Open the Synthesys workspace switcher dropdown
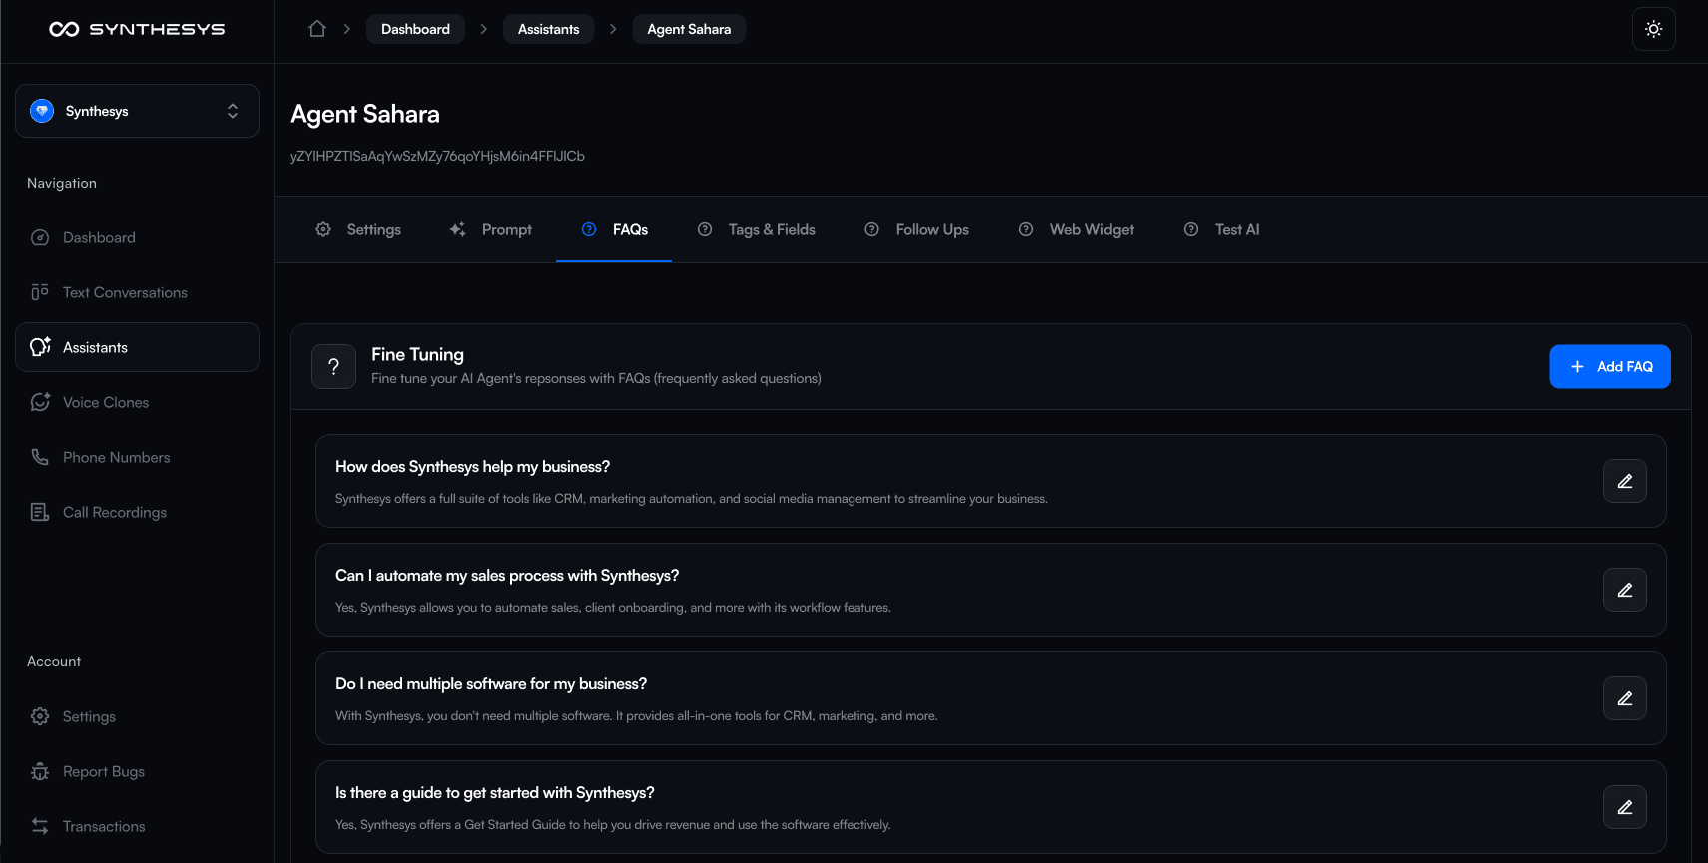The height and width of the screenshot is (863, 1708). click(x=137, y=111)
